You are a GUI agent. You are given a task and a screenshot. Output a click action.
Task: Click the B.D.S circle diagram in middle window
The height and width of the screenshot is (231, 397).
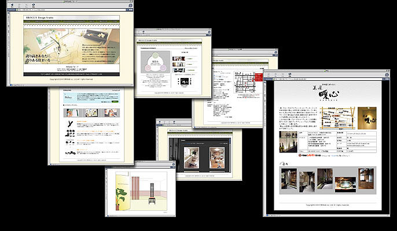pos(155,62)
